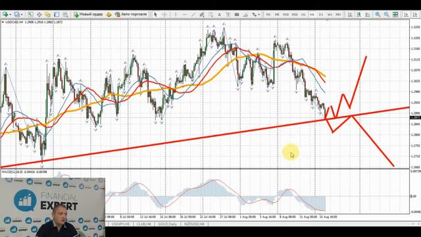Open the Strategy Tester icon

(x=65, y=14)
